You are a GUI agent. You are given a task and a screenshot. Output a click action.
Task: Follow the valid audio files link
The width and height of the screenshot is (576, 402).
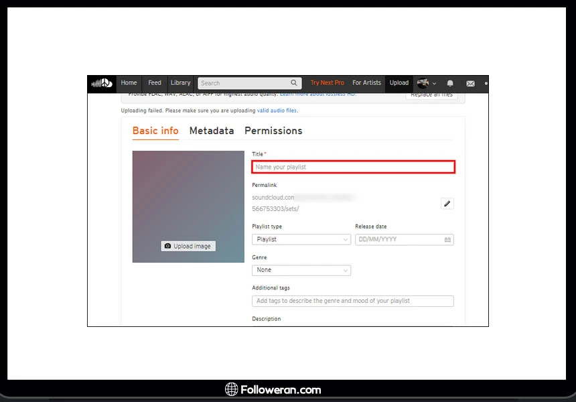(277, 111)
